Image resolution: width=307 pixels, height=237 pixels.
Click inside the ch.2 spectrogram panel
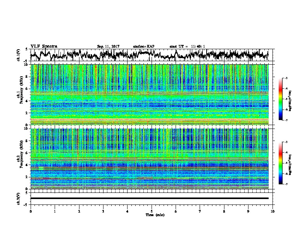pyautogui.click(x=150, y=159)
